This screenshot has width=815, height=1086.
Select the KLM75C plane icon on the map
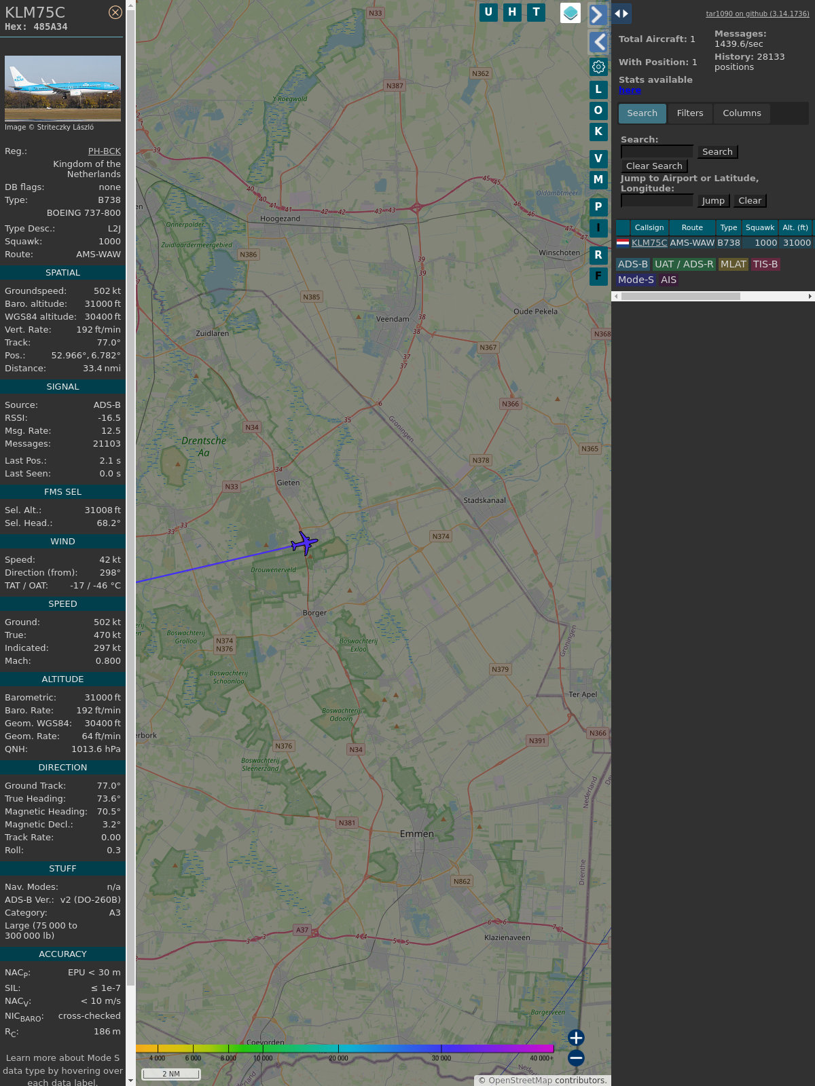[x=304, y=543]
